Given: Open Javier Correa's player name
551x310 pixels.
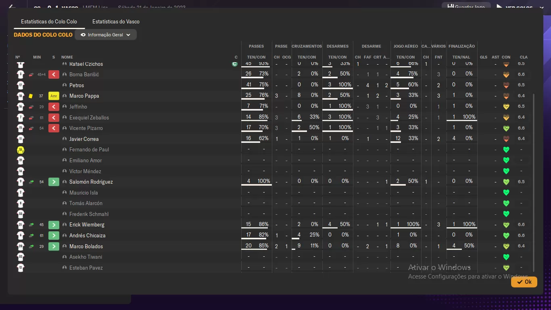Looking at the screenshot, I should click(x=84, y=139).
